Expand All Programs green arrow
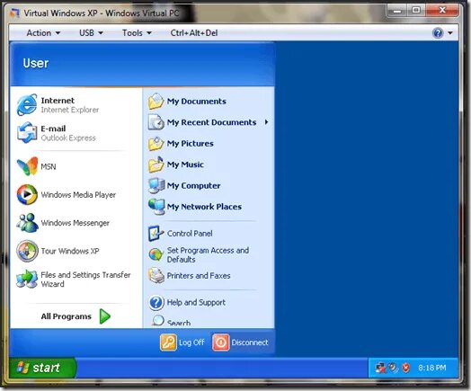The height and width of the screenshot is (391, 471). [105, 316]
